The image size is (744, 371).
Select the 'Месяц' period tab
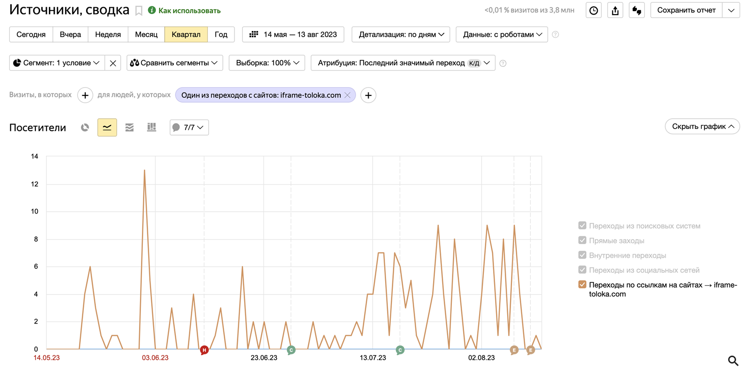tap(146, 34)
